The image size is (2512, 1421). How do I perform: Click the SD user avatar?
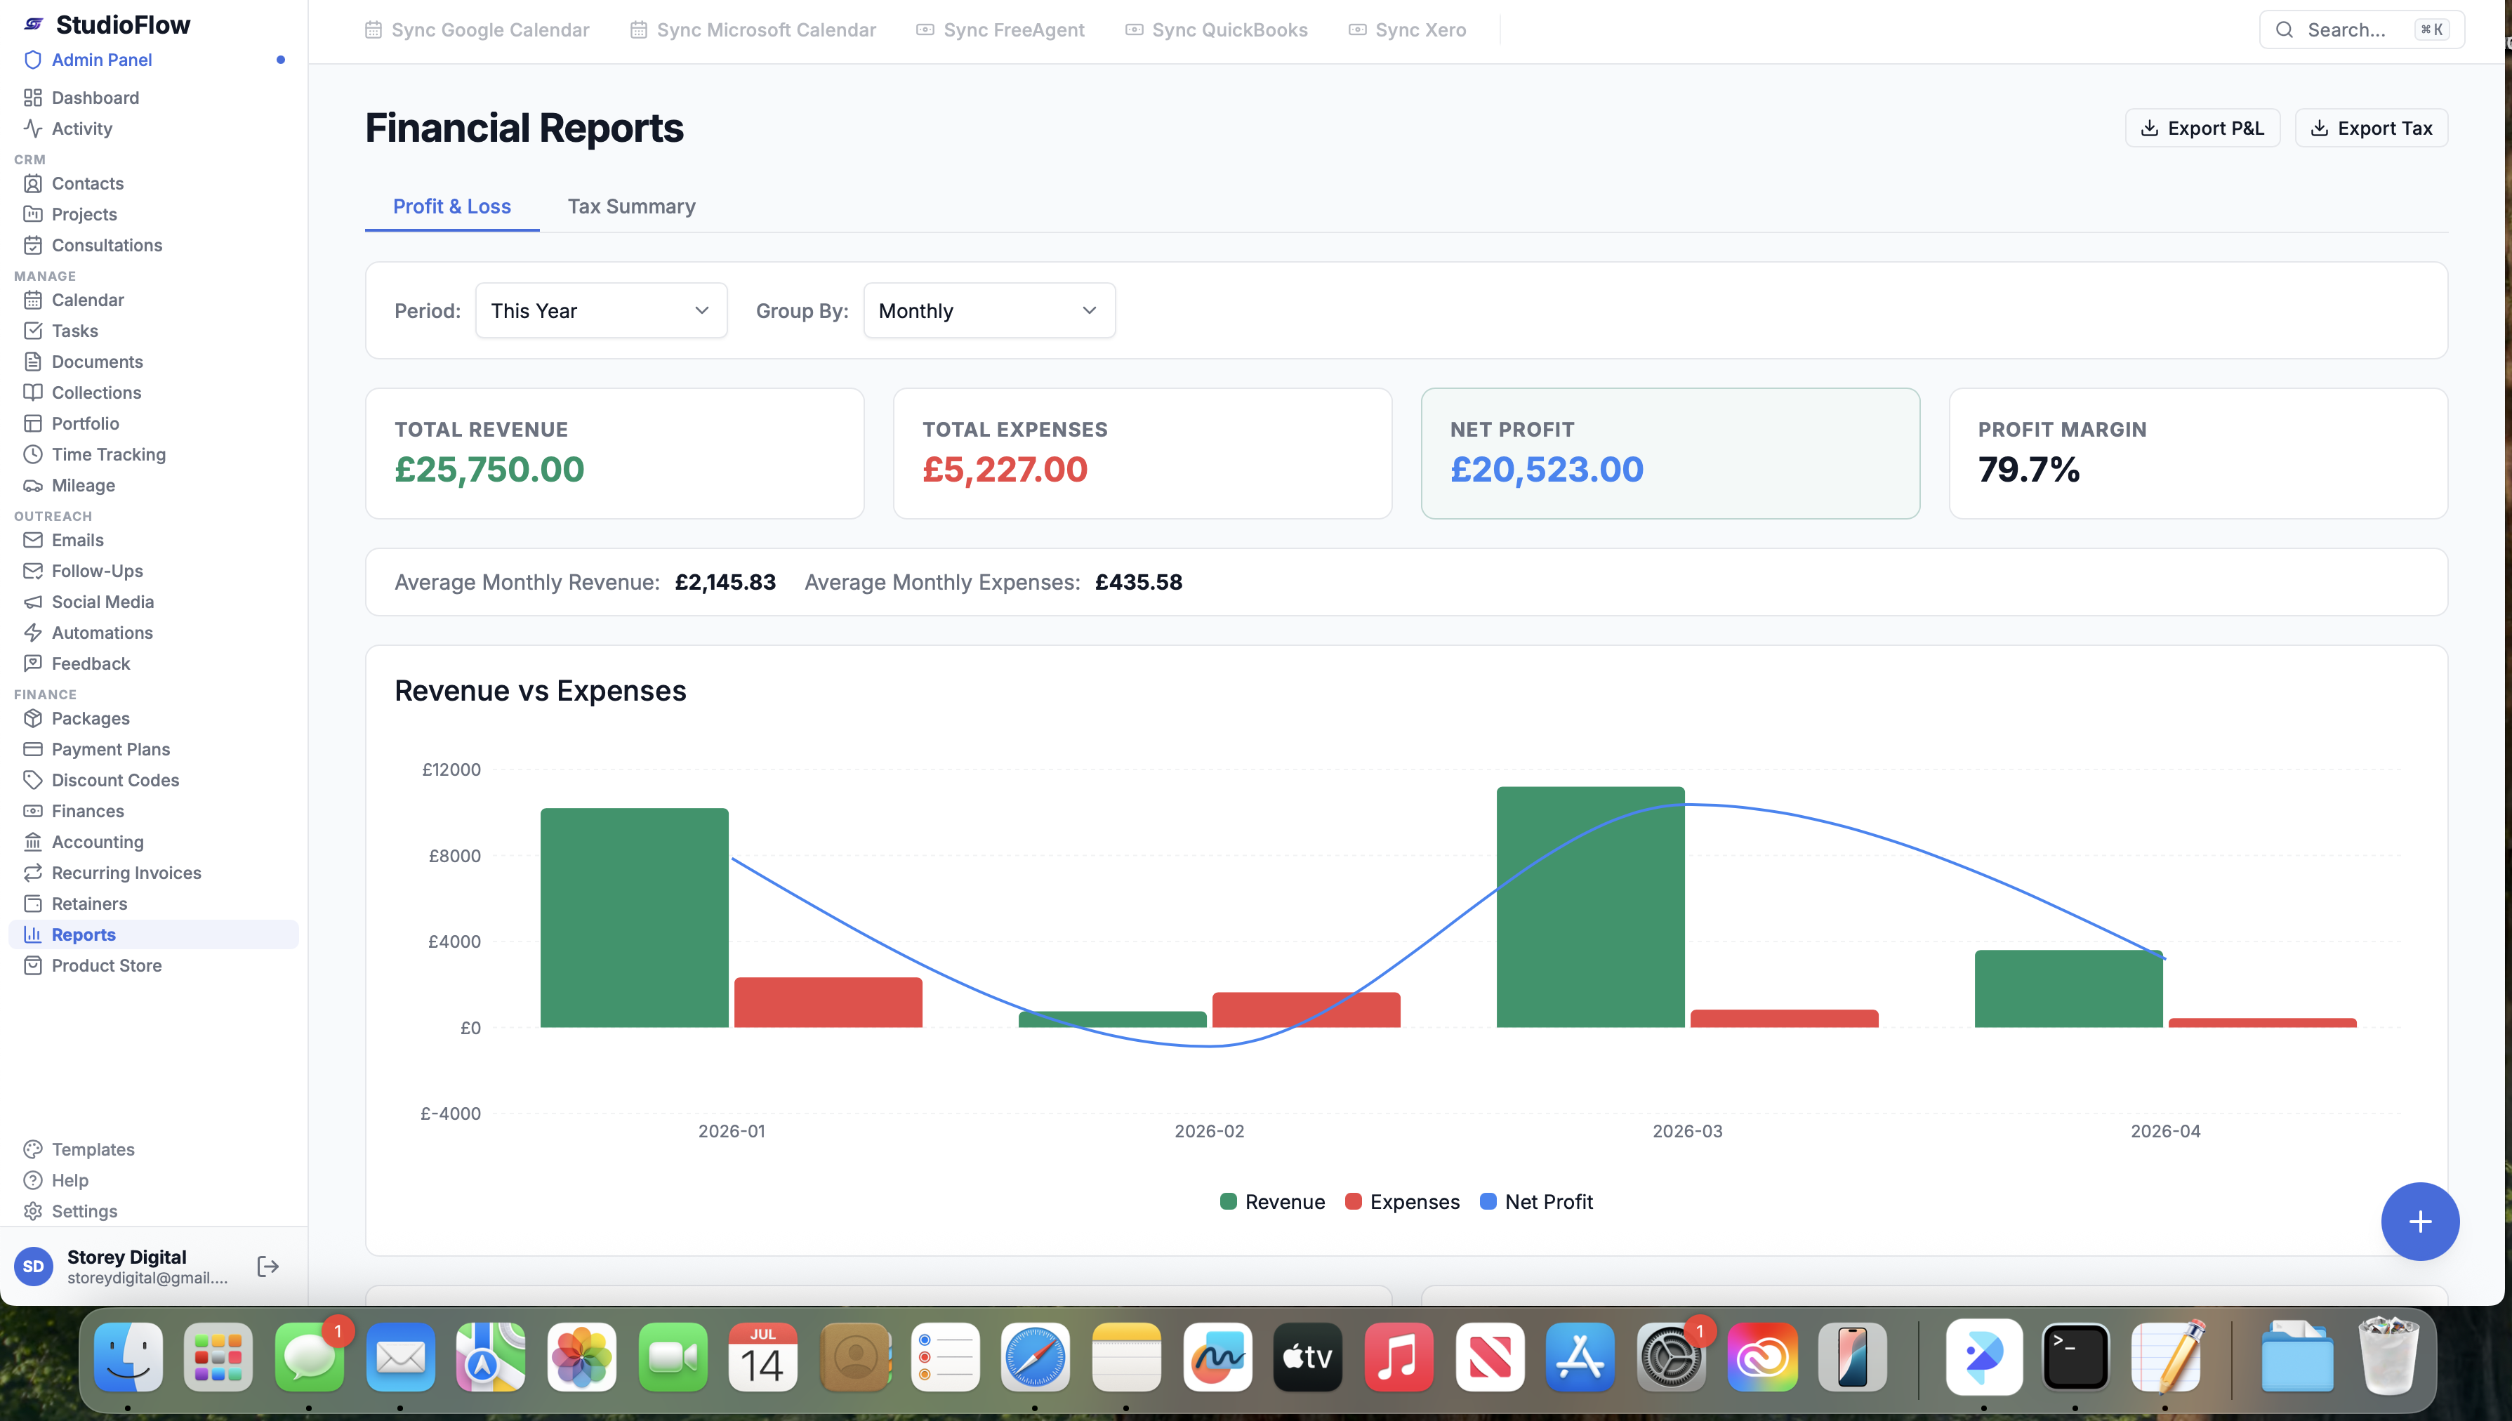33,1267
